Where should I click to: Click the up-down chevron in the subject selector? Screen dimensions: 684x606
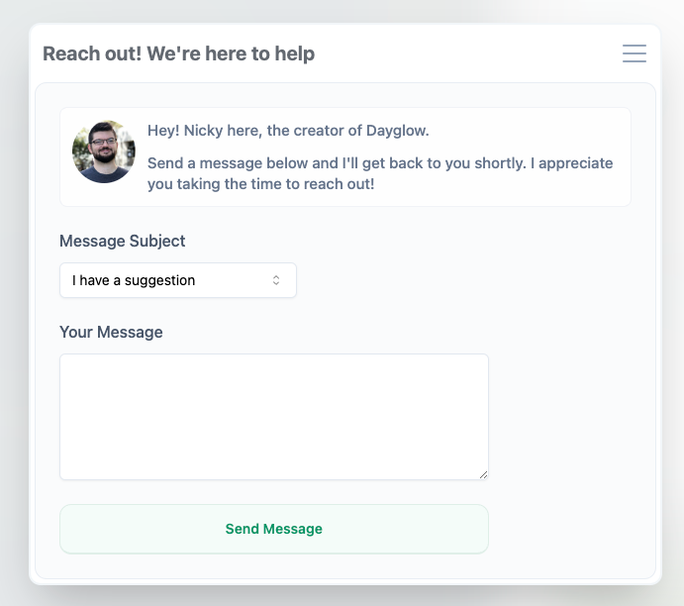(276, 280)
